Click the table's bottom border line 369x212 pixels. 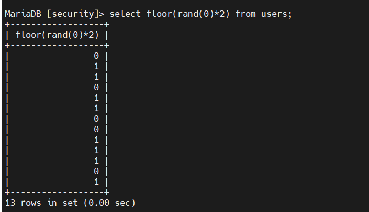point(57,192)
